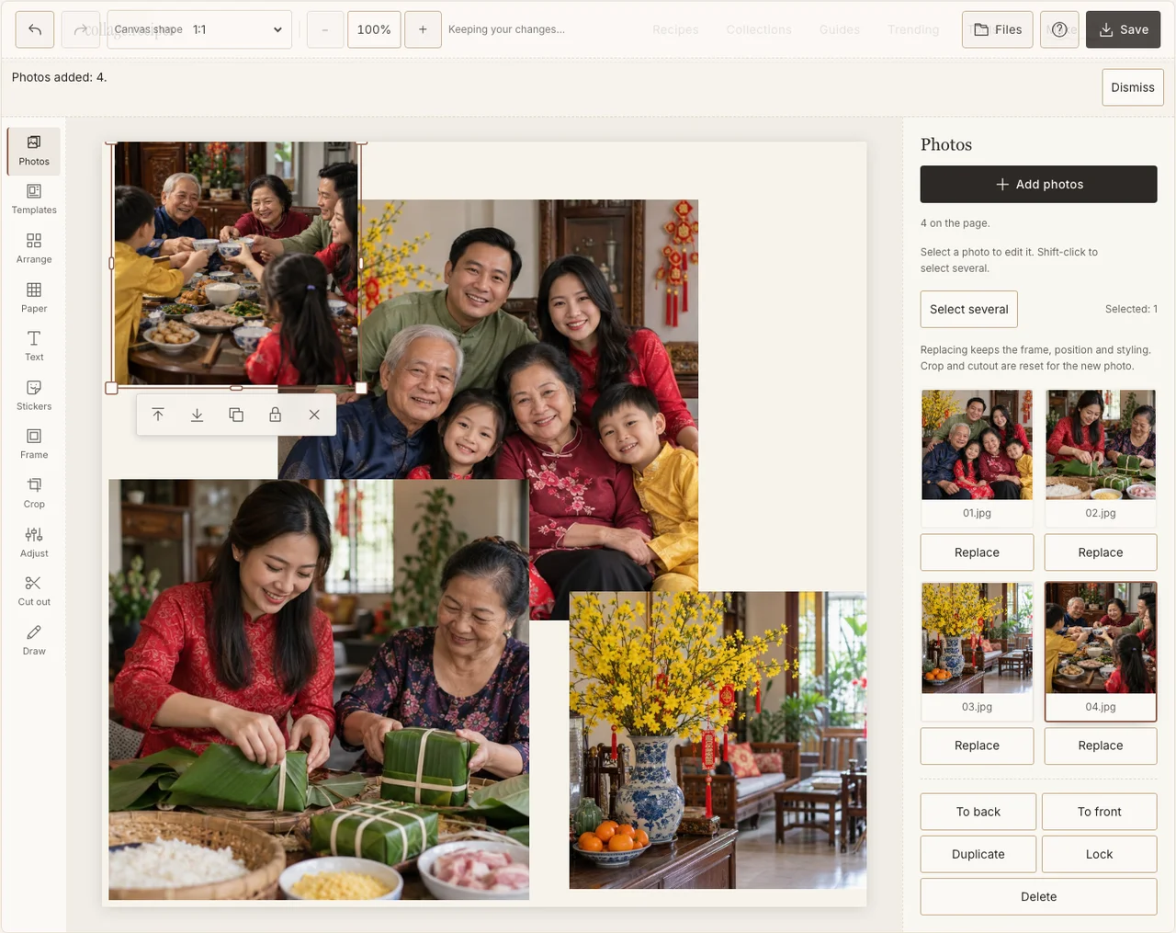This screenshot has height=933, width=1176.
Task: Open the Files button
Action: (998, 29)
